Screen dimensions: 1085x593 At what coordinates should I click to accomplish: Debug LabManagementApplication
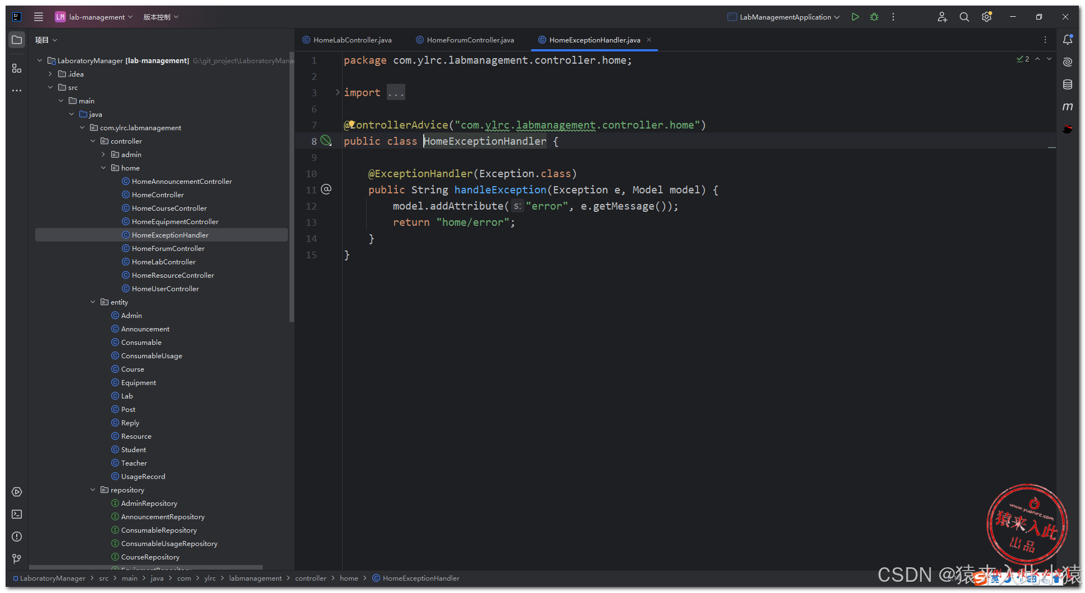coord(874,17)
